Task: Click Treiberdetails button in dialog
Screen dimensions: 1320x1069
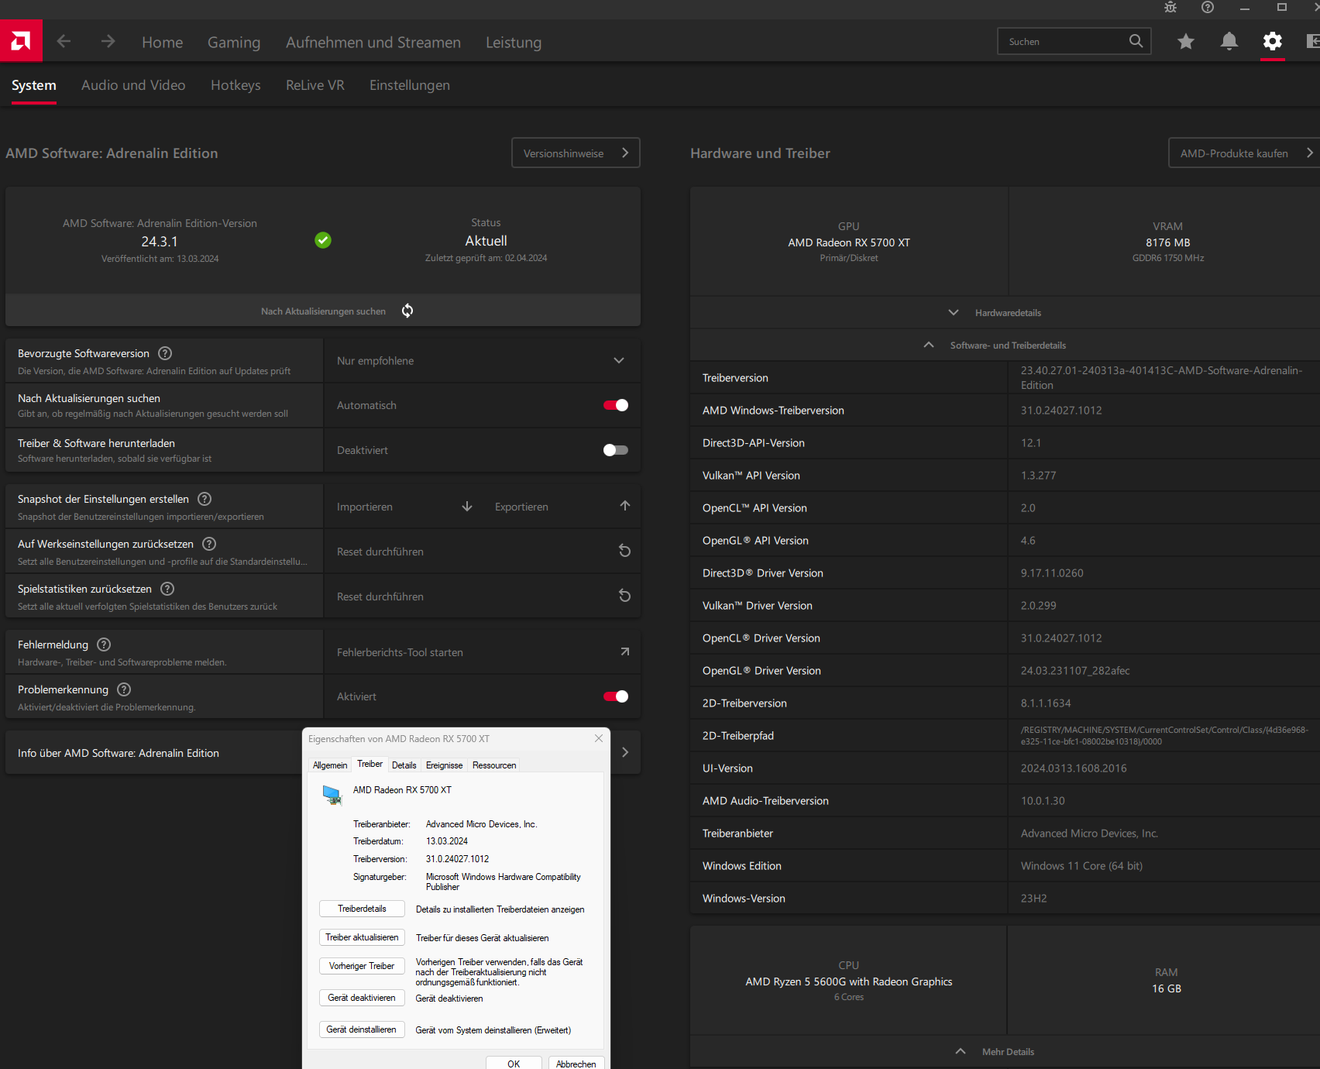Action: point(362,909)
